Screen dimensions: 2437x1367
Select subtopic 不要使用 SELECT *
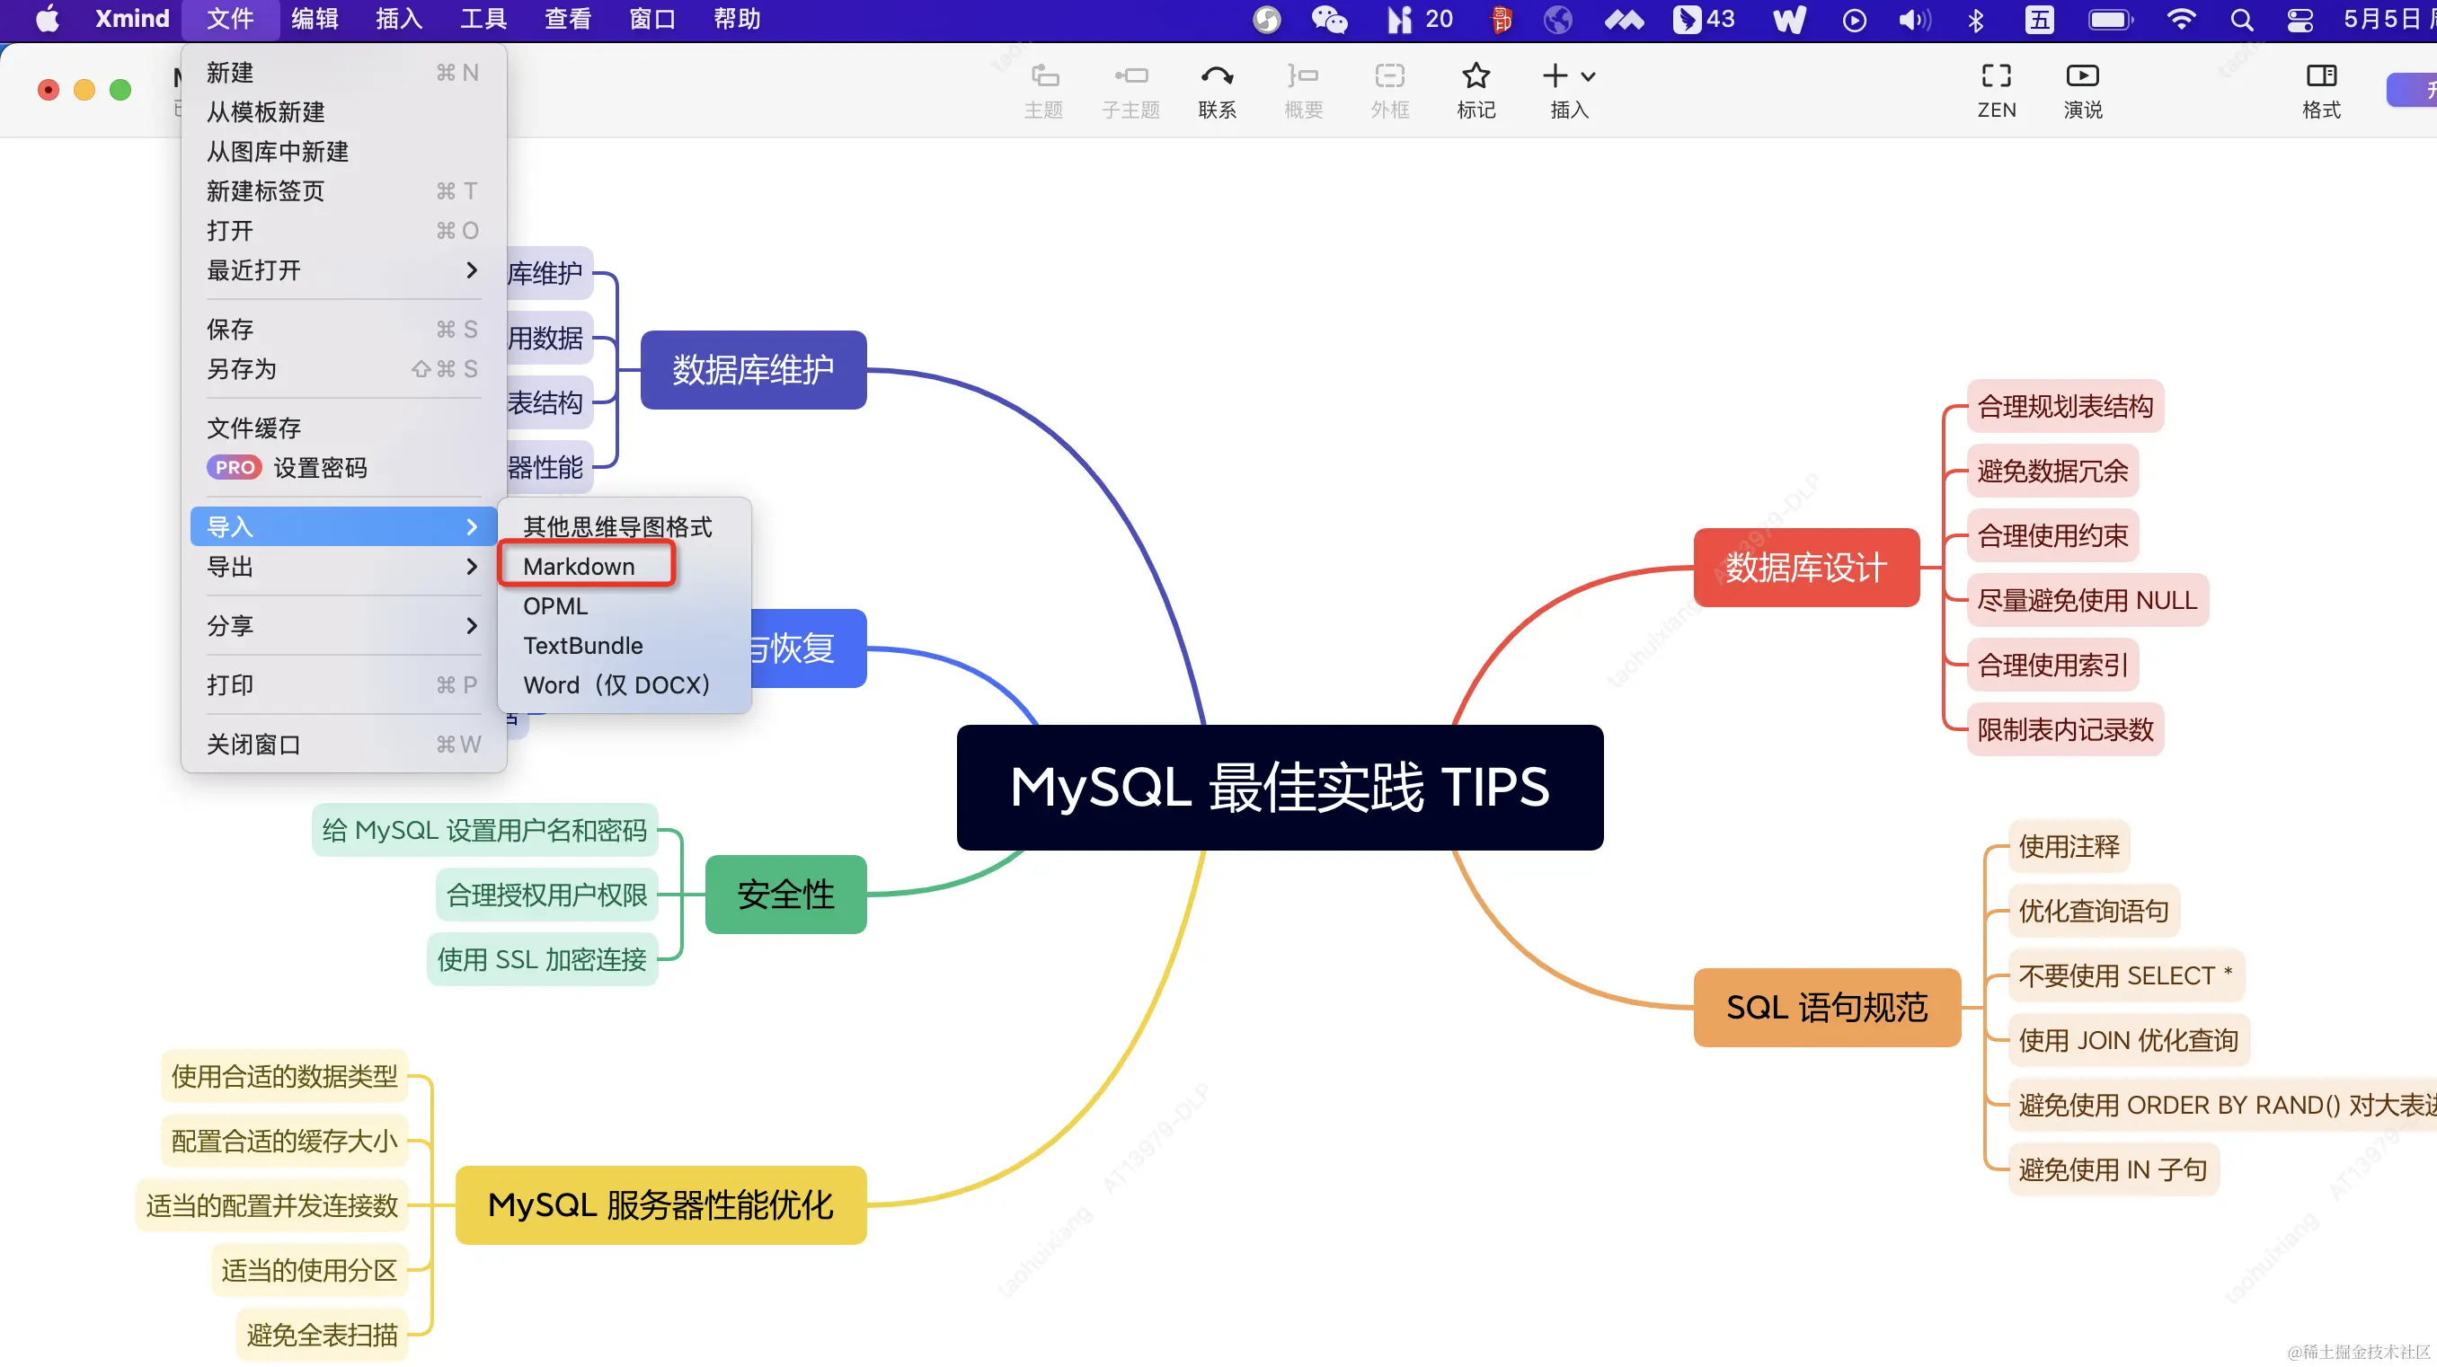tap(2125, 975)
